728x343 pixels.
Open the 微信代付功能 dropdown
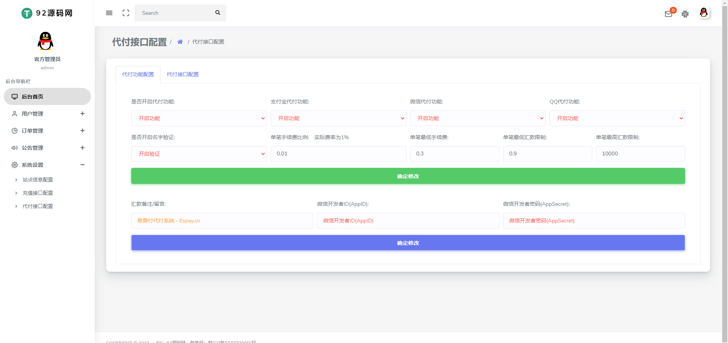click(x=478, y=118)
